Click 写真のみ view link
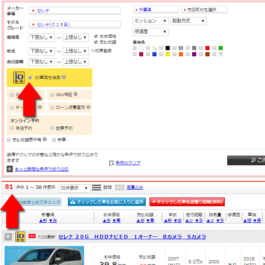Viewport: 265px width, 265px height. click(x=135, y=188)
